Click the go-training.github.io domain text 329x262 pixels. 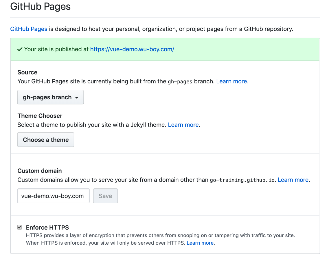pos(242,180)
